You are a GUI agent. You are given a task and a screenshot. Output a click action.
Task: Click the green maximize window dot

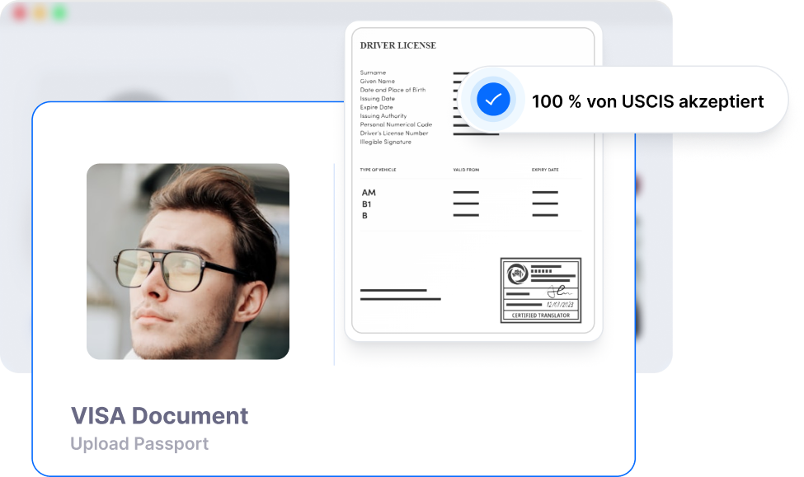[x=59, y=13]
